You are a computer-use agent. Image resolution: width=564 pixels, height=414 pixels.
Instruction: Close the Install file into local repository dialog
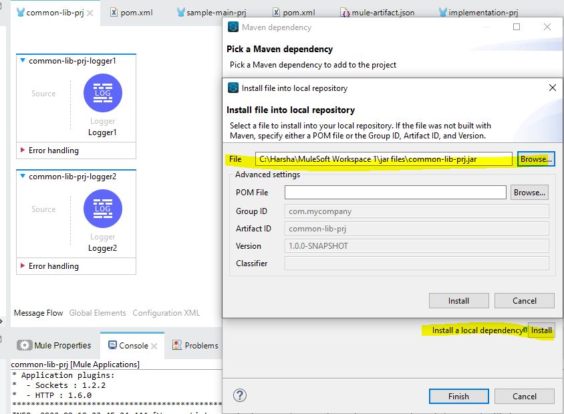[553, 88]
